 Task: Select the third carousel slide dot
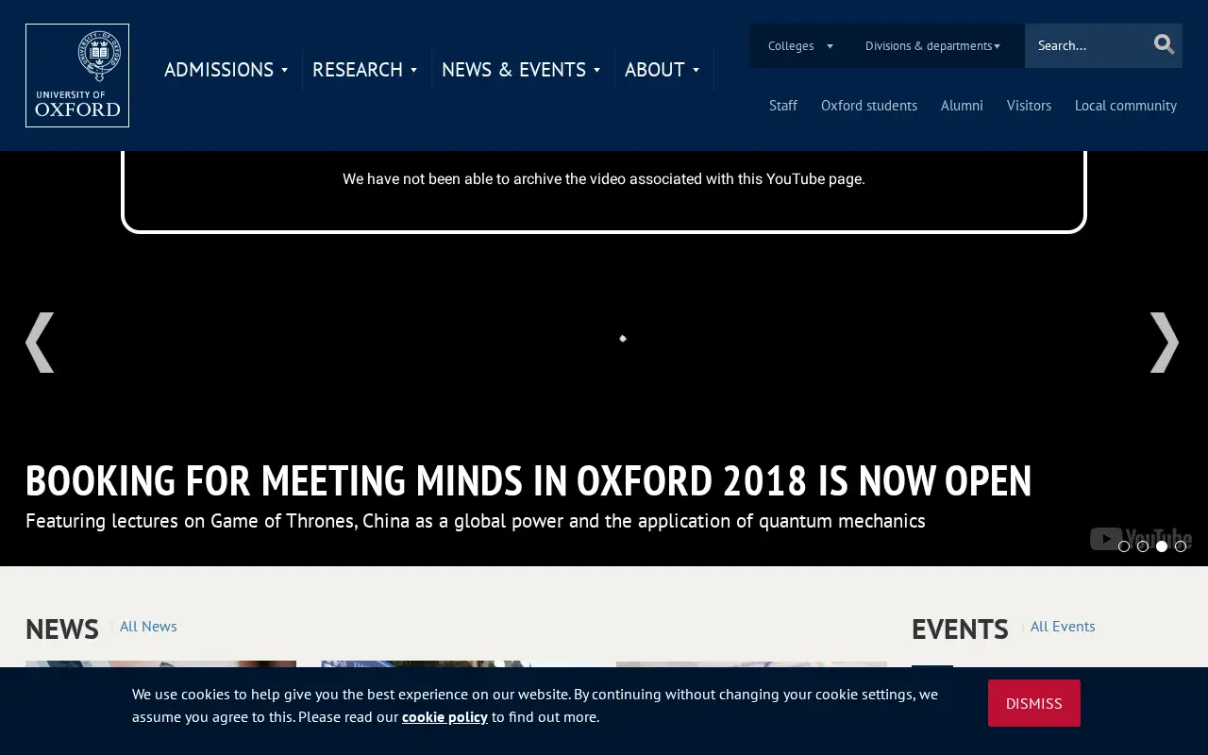[1162, 546]
